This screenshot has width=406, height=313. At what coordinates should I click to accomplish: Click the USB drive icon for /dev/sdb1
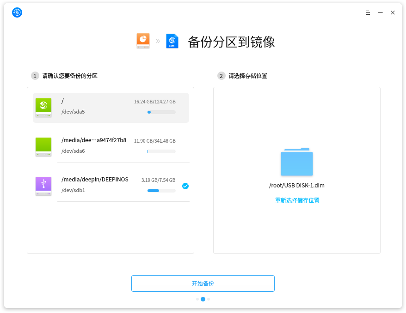[x=43, y=185]
